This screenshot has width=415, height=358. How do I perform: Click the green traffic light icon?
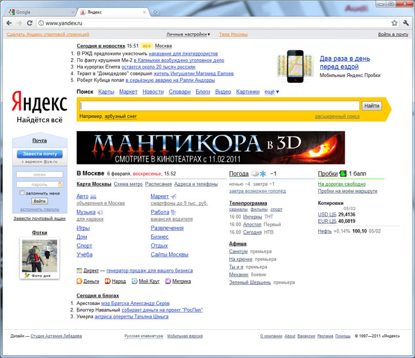click(343, 174)
